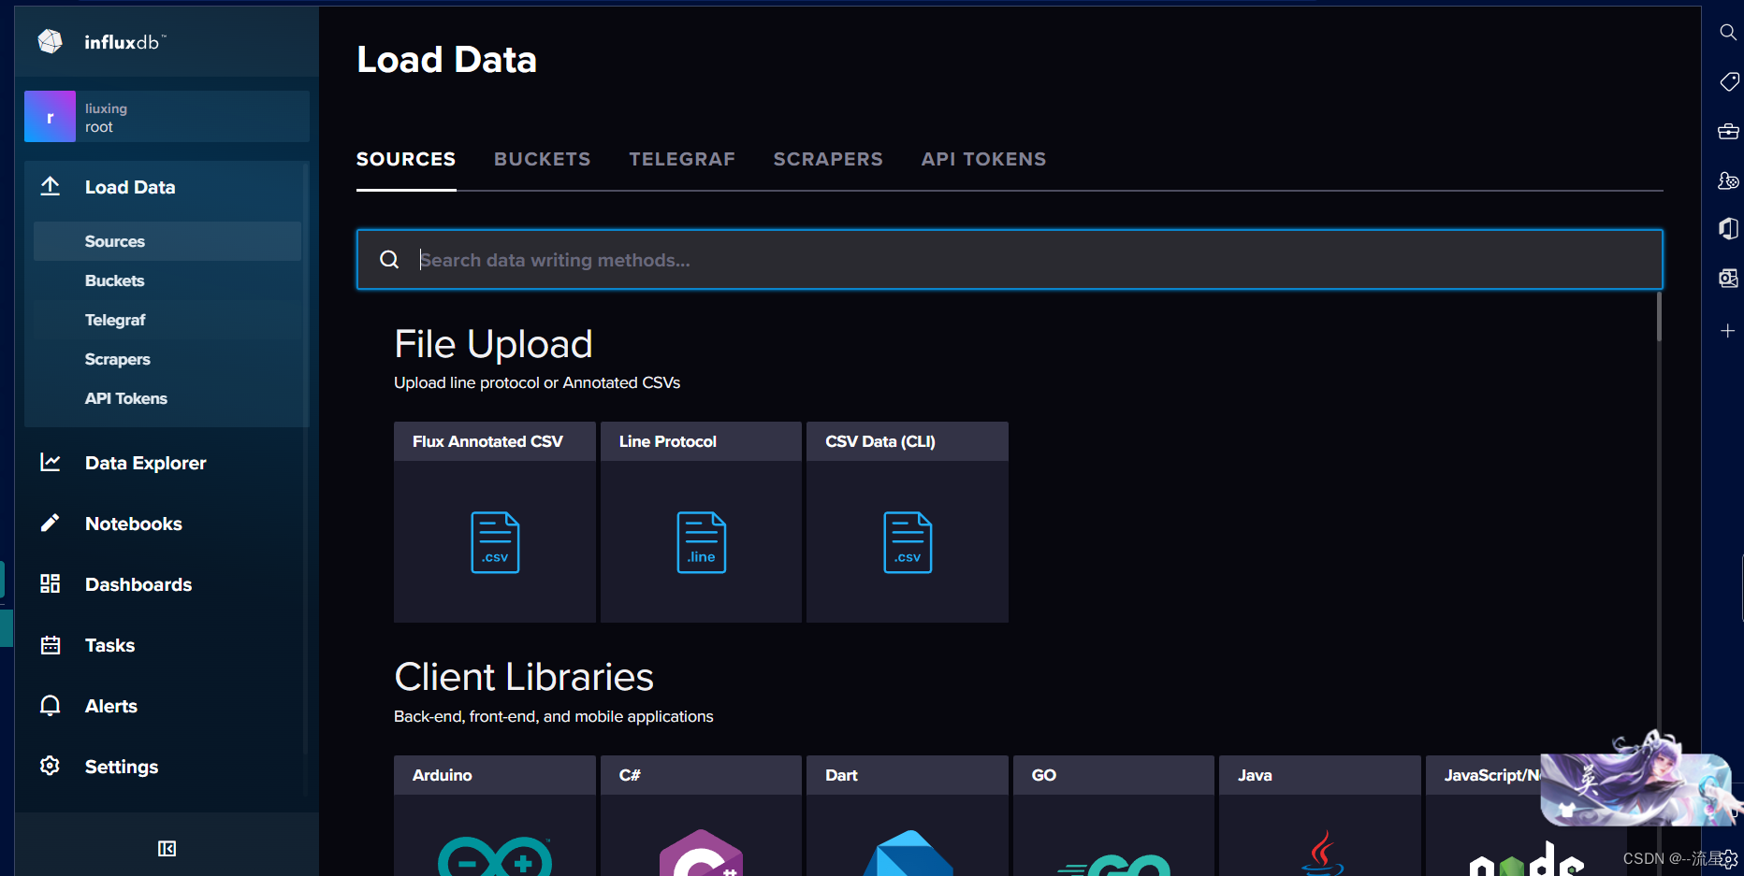
Task: Click the Load Data sidebar label
Action: click(x=130, y=187)
